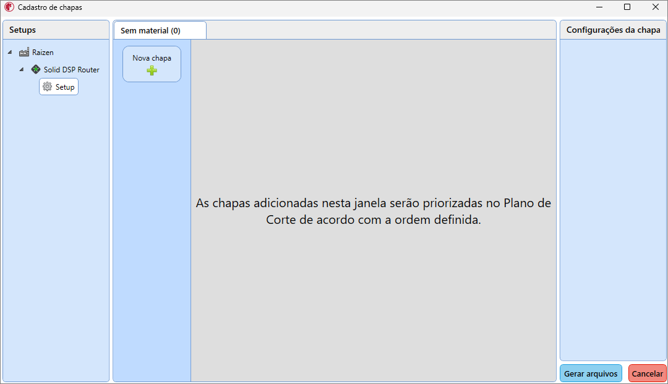
Task: Select the Raizen label in Setups tree
Action: tap(43, 53)
